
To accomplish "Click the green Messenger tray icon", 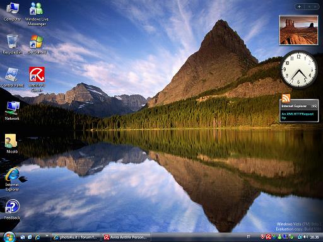I will (x=279, y=237).
